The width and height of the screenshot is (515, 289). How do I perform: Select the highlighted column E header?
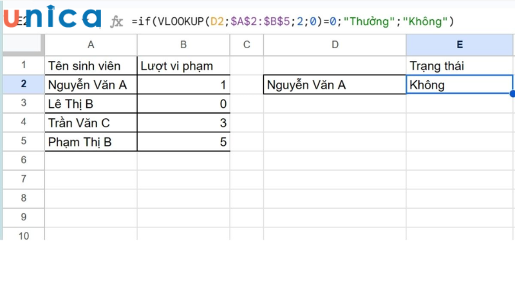(460, 44)
